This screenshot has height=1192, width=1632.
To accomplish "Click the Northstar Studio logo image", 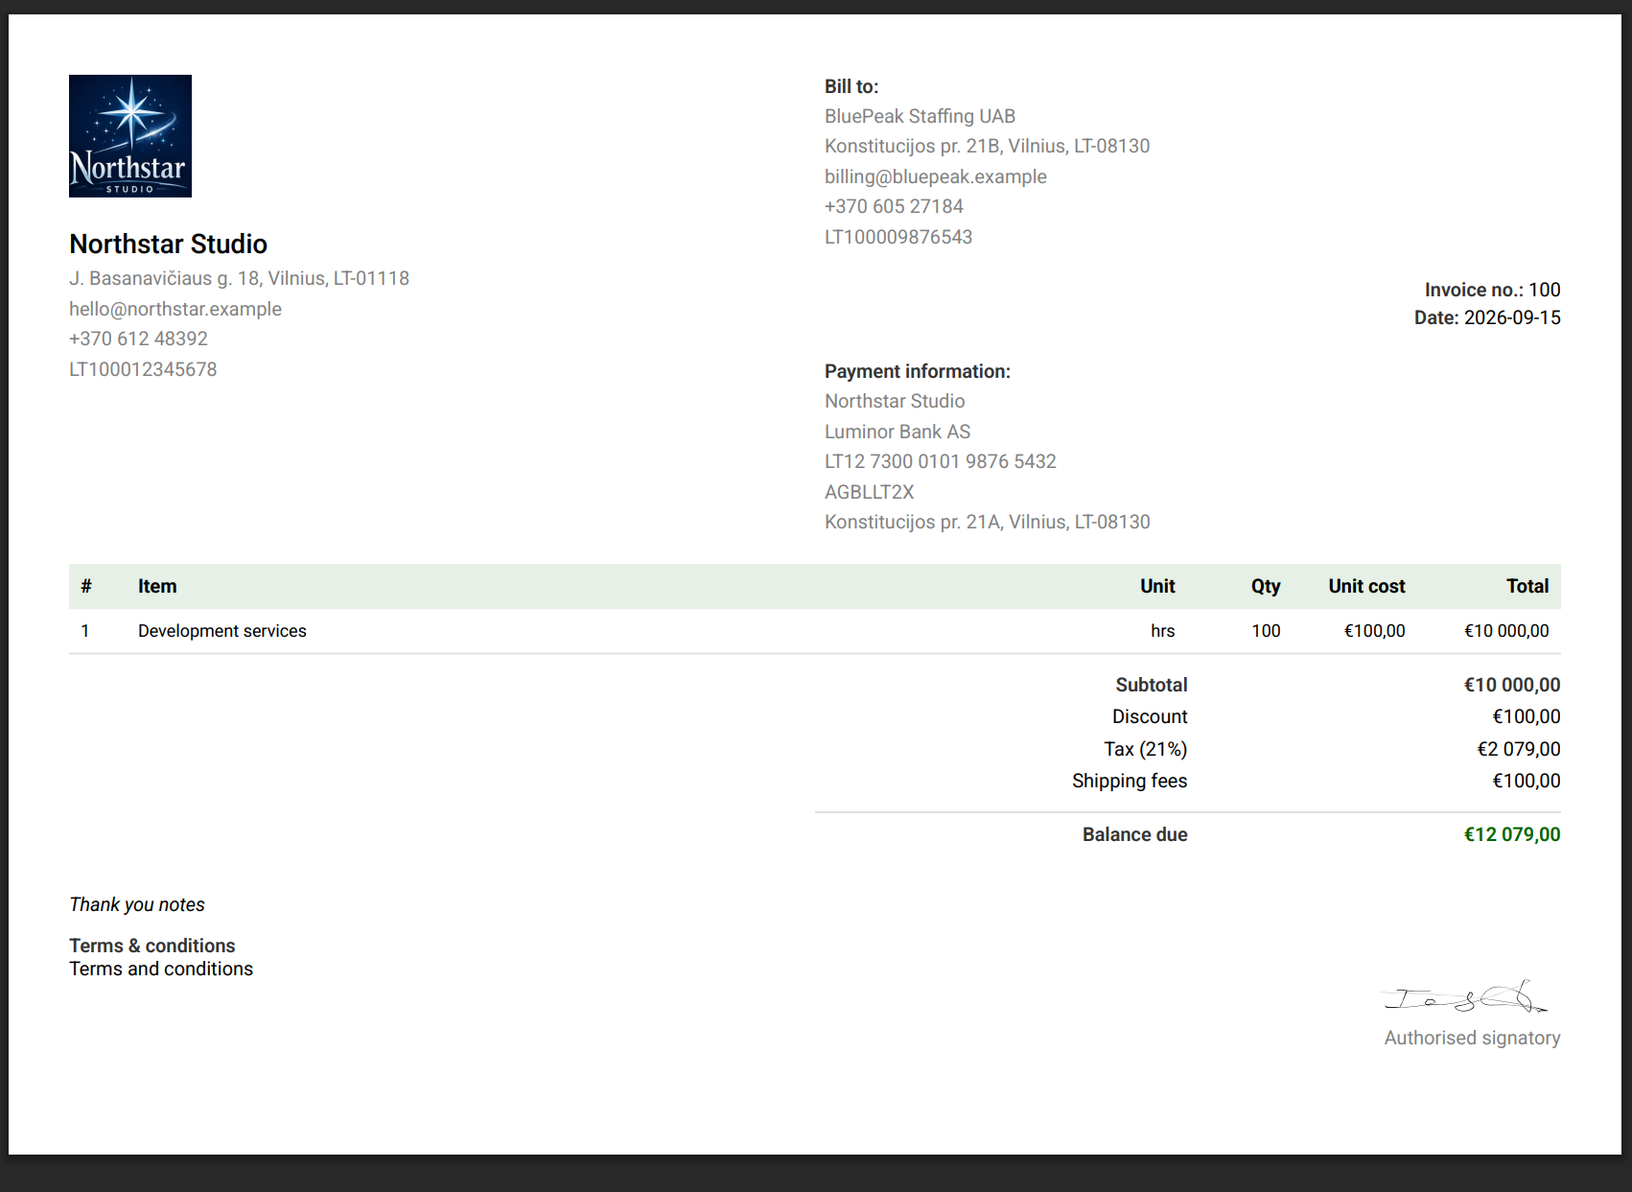I will click(130, 136).
